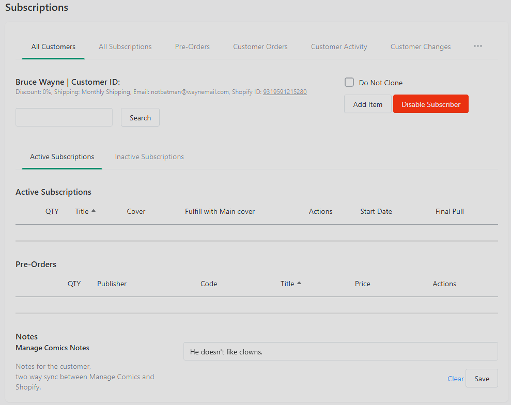Save the customer notes
The image size is (511, 405).
tap(482, 379)
